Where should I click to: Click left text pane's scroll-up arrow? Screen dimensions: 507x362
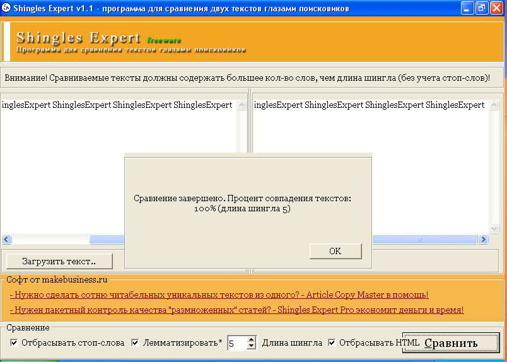[x=242, y=105]
